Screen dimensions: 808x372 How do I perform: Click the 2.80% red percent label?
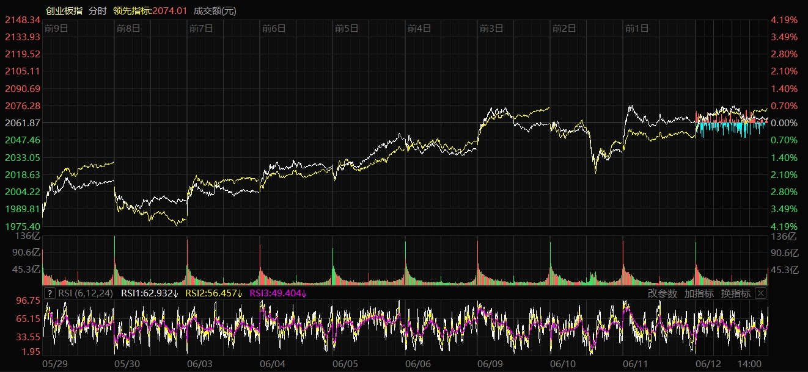(784, 54)
